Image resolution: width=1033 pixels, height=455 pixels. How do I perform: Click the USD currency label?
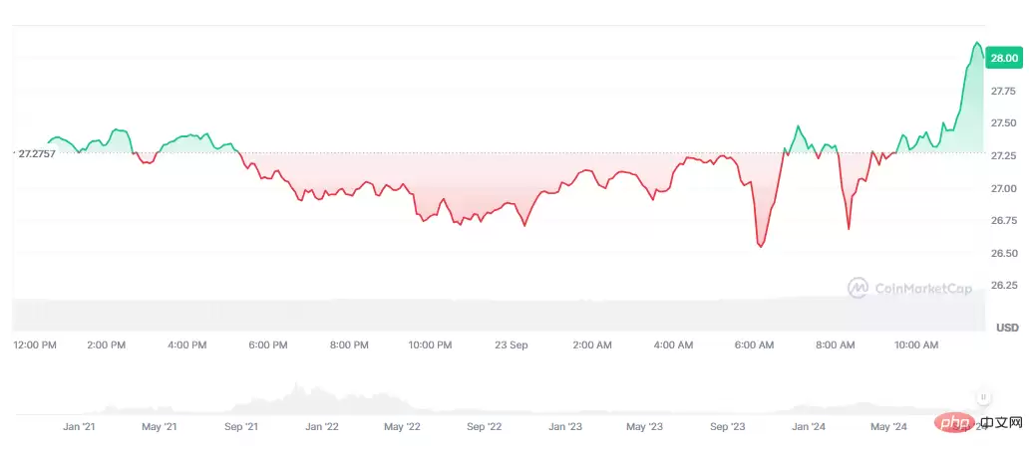[1007, 327]
